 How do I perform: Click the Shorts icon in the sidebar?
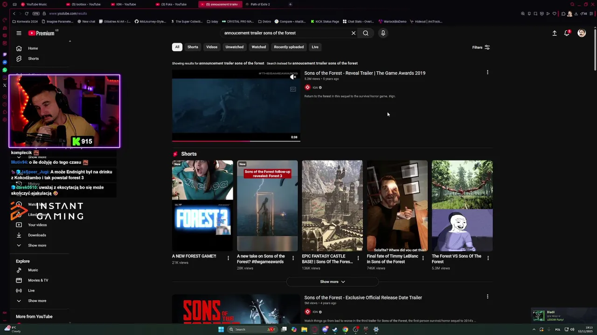(x=19, y=59)
